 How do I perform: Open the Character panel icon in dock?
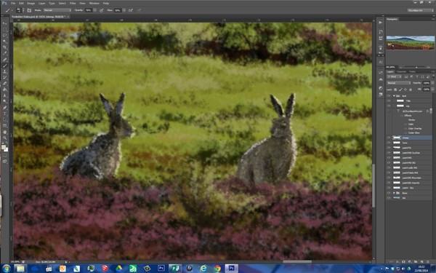[x=380, y=62]
